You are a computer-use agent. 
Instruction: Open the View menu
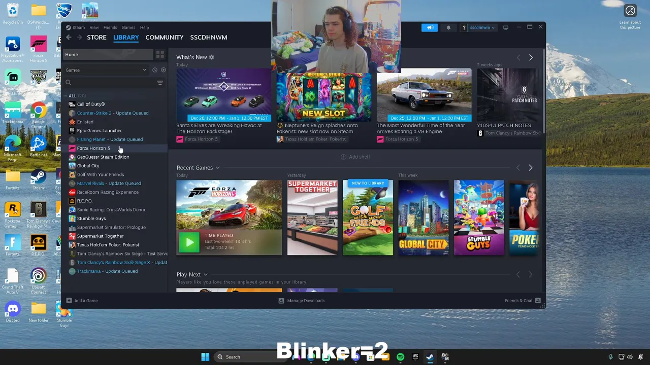coord(94,27)
